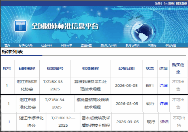The height and width of the screenshot is (132, 188).
Task: Open 详细 link for T/ZJBX 32—2025
Action: (164, 122)
